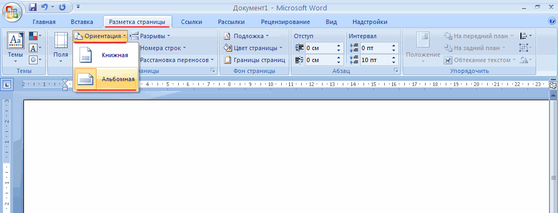Click spacing after icon
558x213 pixels.
tap(354, 60)
